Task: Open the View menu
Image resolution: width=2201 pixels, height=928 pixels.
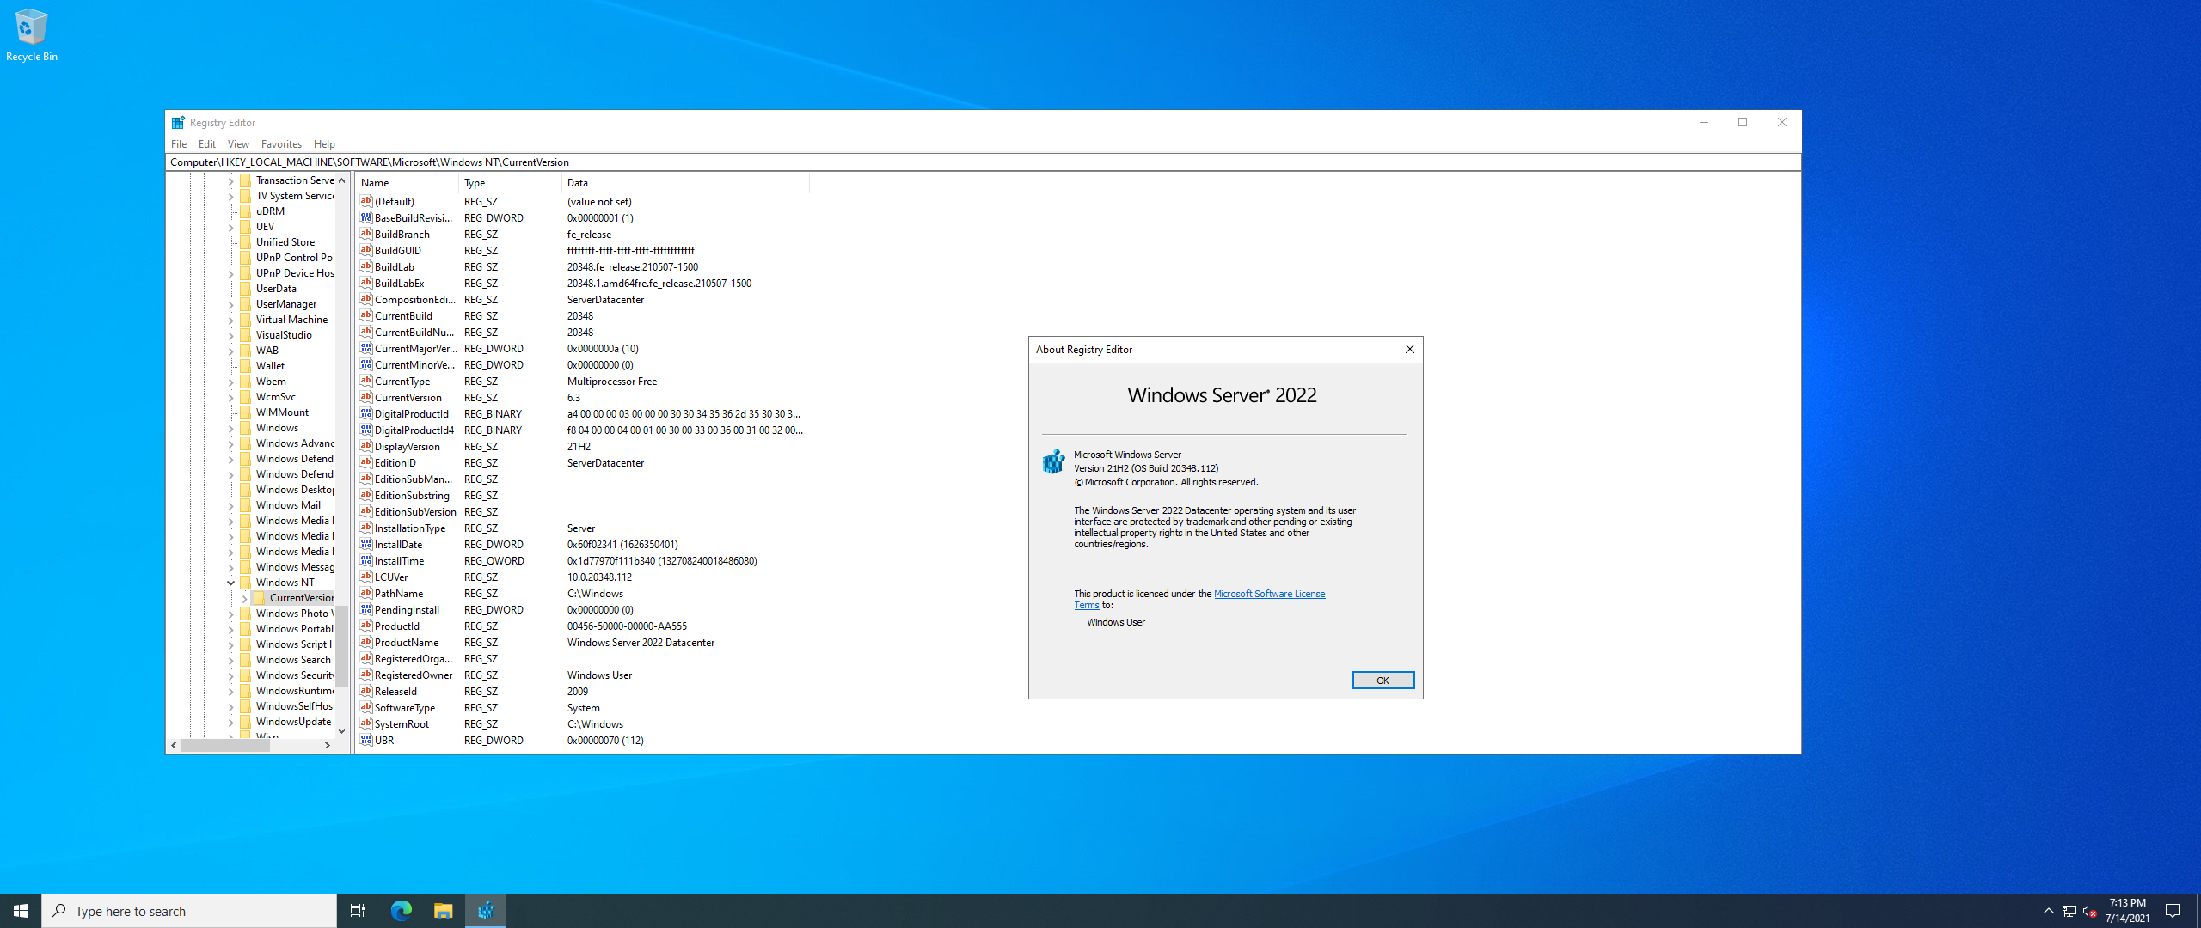Action: point(238,143)
